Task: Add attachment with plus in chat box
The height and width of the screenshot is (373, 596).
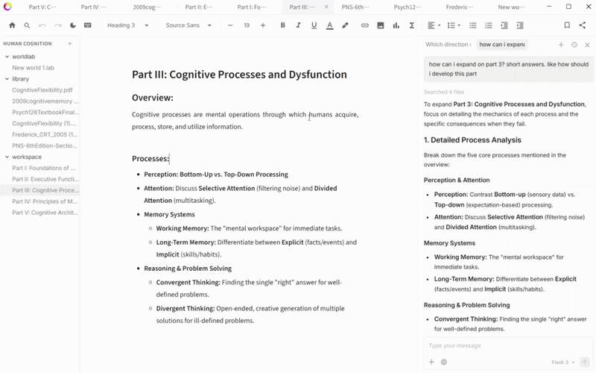Action: [431, 362]
